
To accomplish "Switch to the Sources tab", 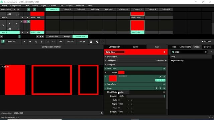I will 208,47.
